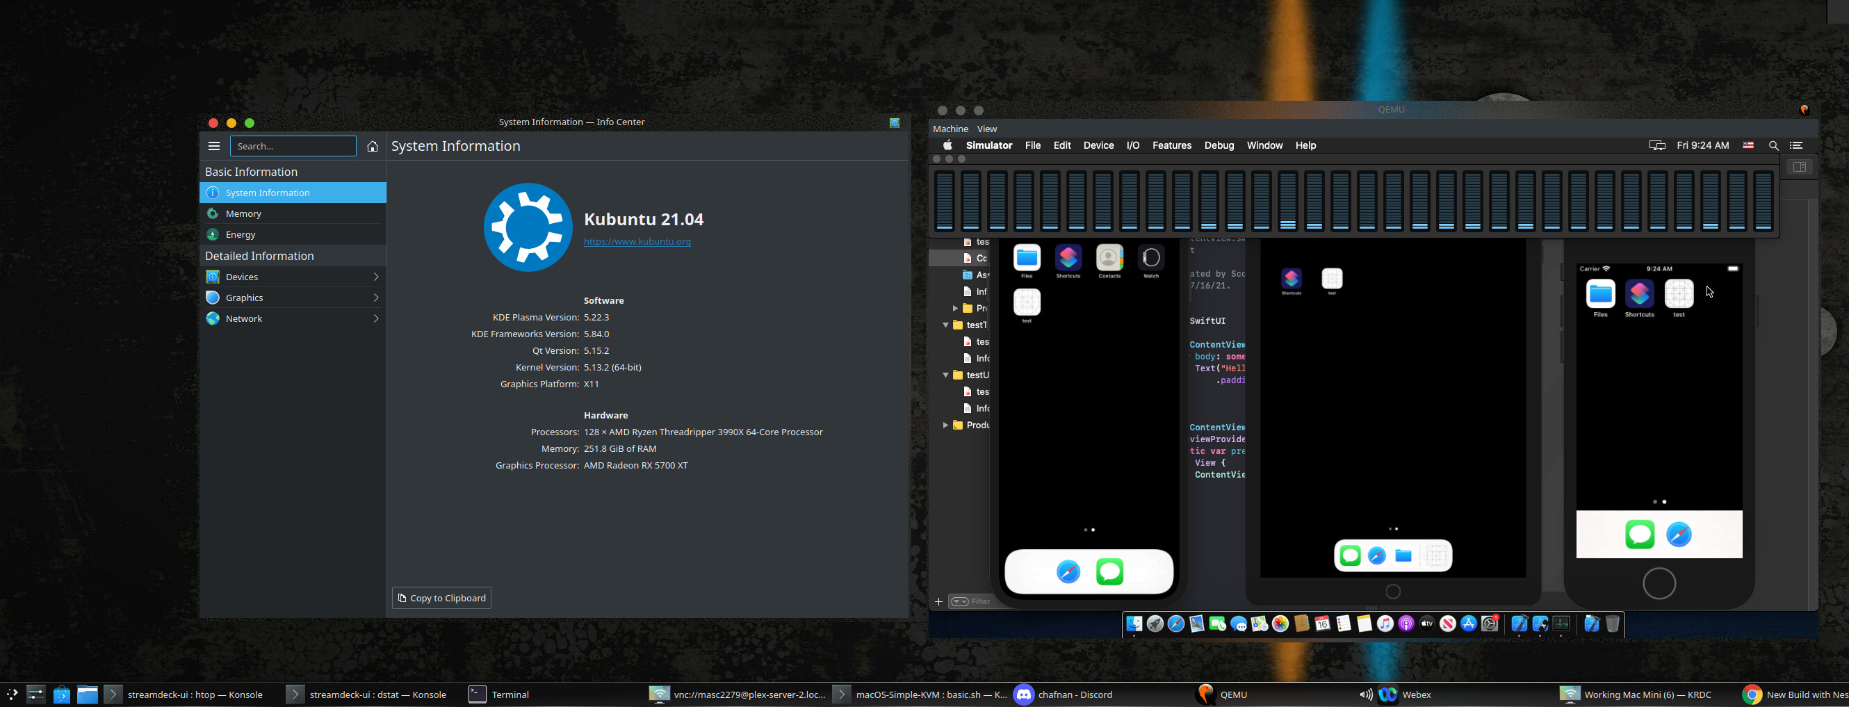Image resolution: width=1849 pixels, height=707 pixels.
Task: Open the QEMU Machine menu
Action: pos(950,129)
